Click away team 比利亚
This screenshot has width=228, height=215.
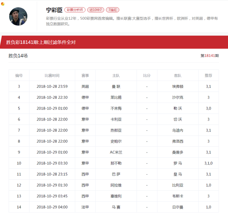tap(177, 185)
